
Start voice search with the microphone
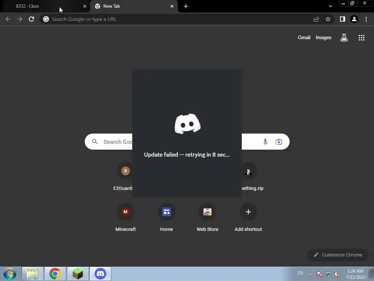pos(265,142)
